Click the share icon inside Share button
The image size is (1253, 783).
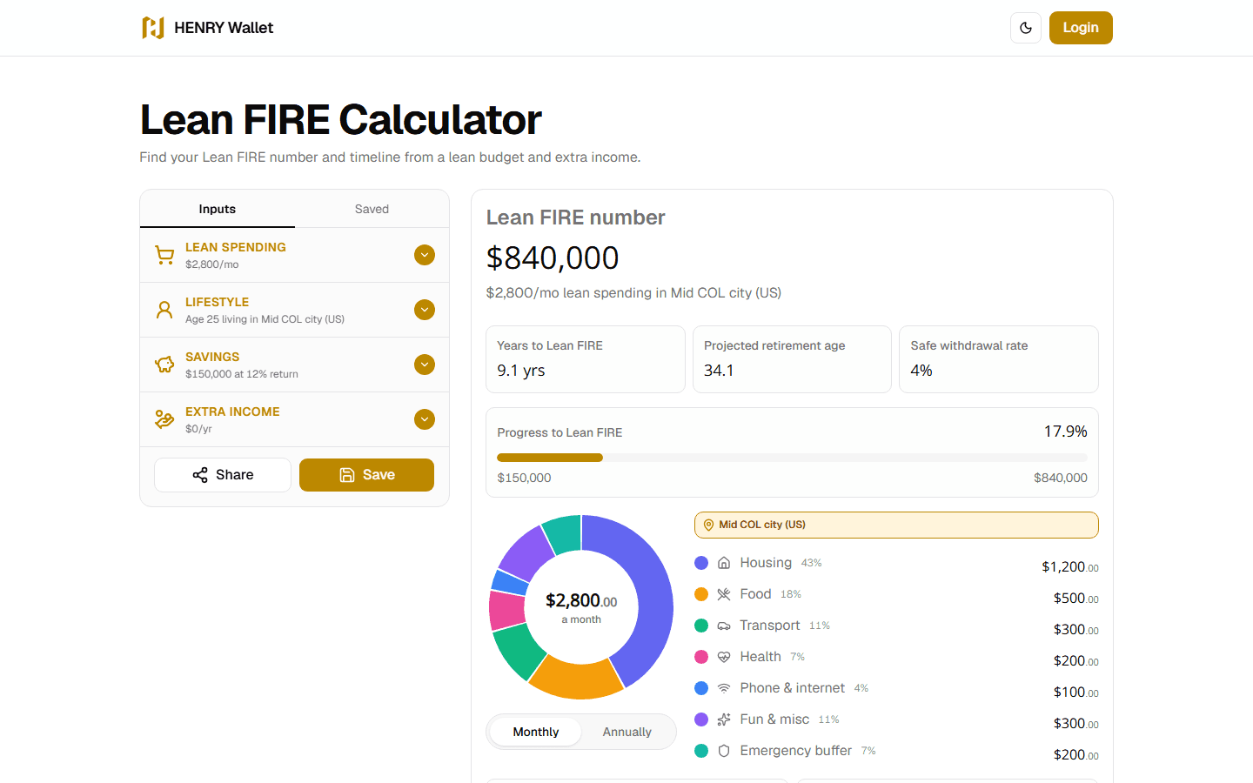tap(200, 475)
